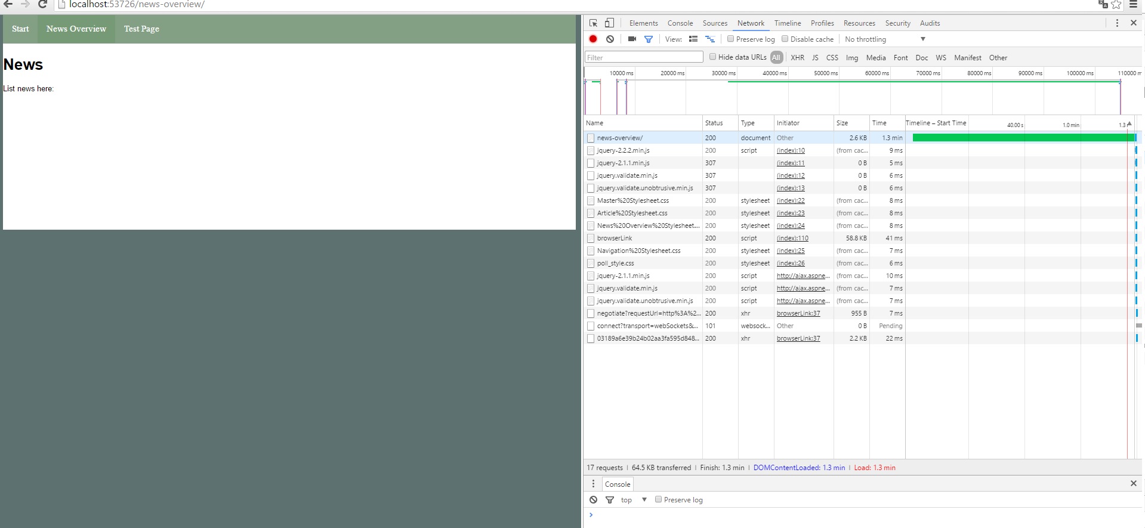This screenshot has width=1145, height=528.
Task: Click the capture screenshots camera icon
Action: tap(632, 39)
